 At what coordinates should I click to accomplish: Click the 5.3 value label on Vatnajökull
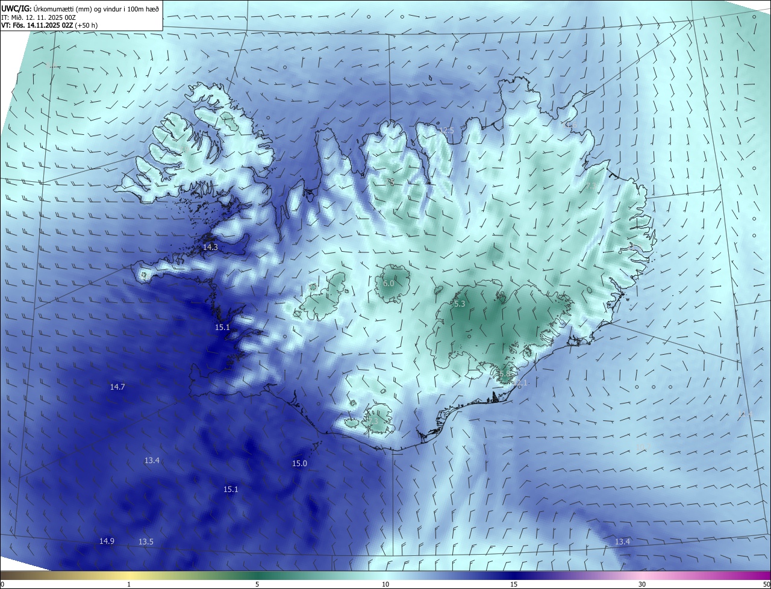tap(460, 304)
